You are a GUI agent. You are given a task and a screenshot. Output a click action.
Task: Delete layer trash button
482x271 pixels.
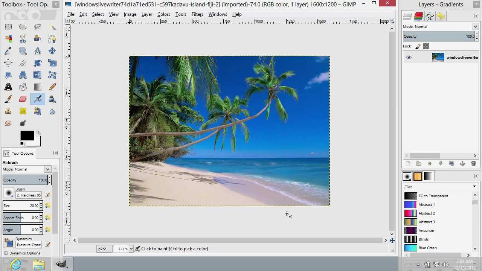(x=473, y=164)
